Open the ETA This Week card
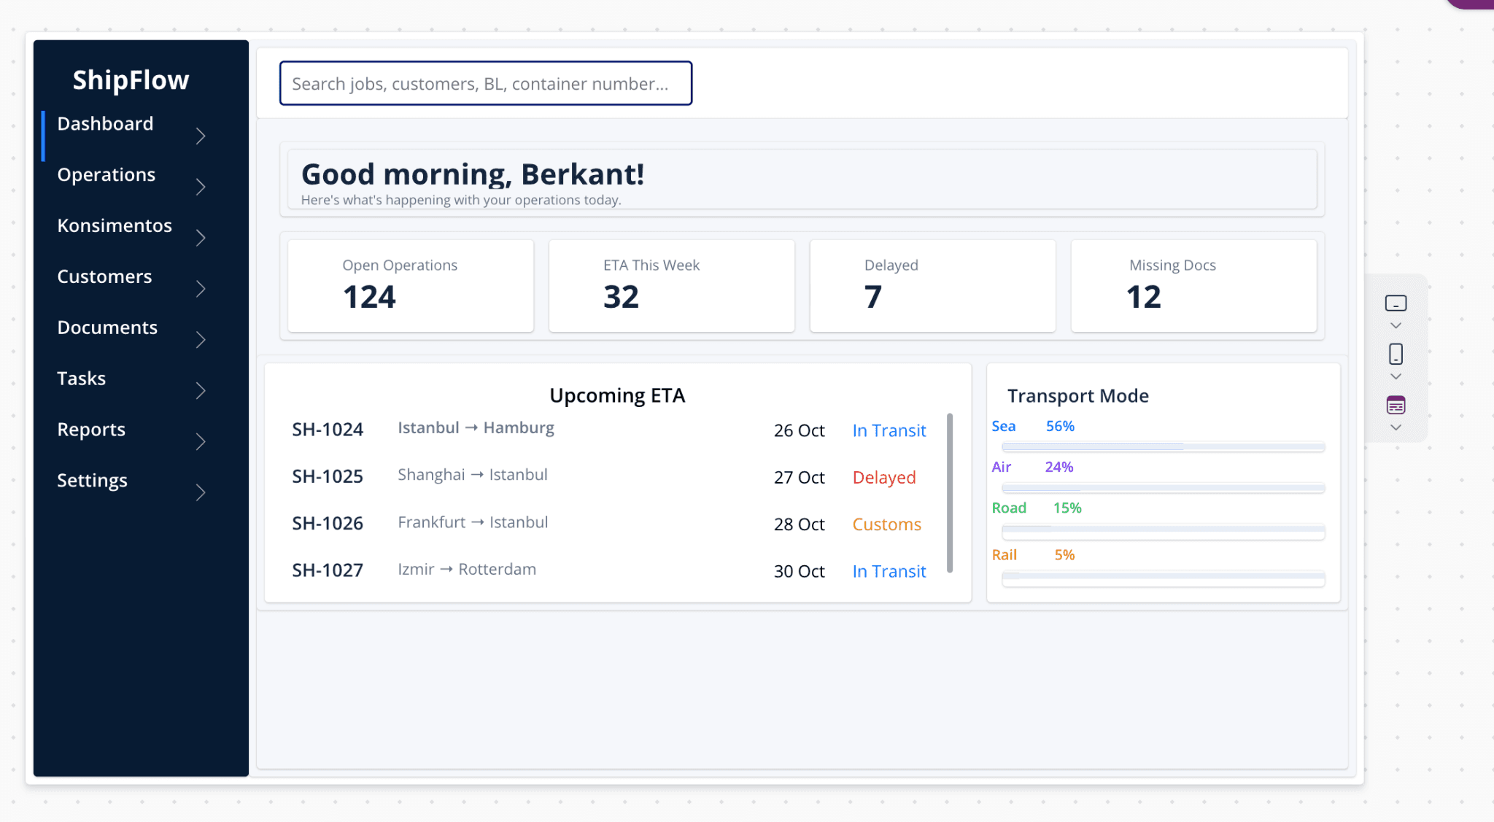Image resolution: width=1494 pixels, height=822 pixels. tap(672, 286)
